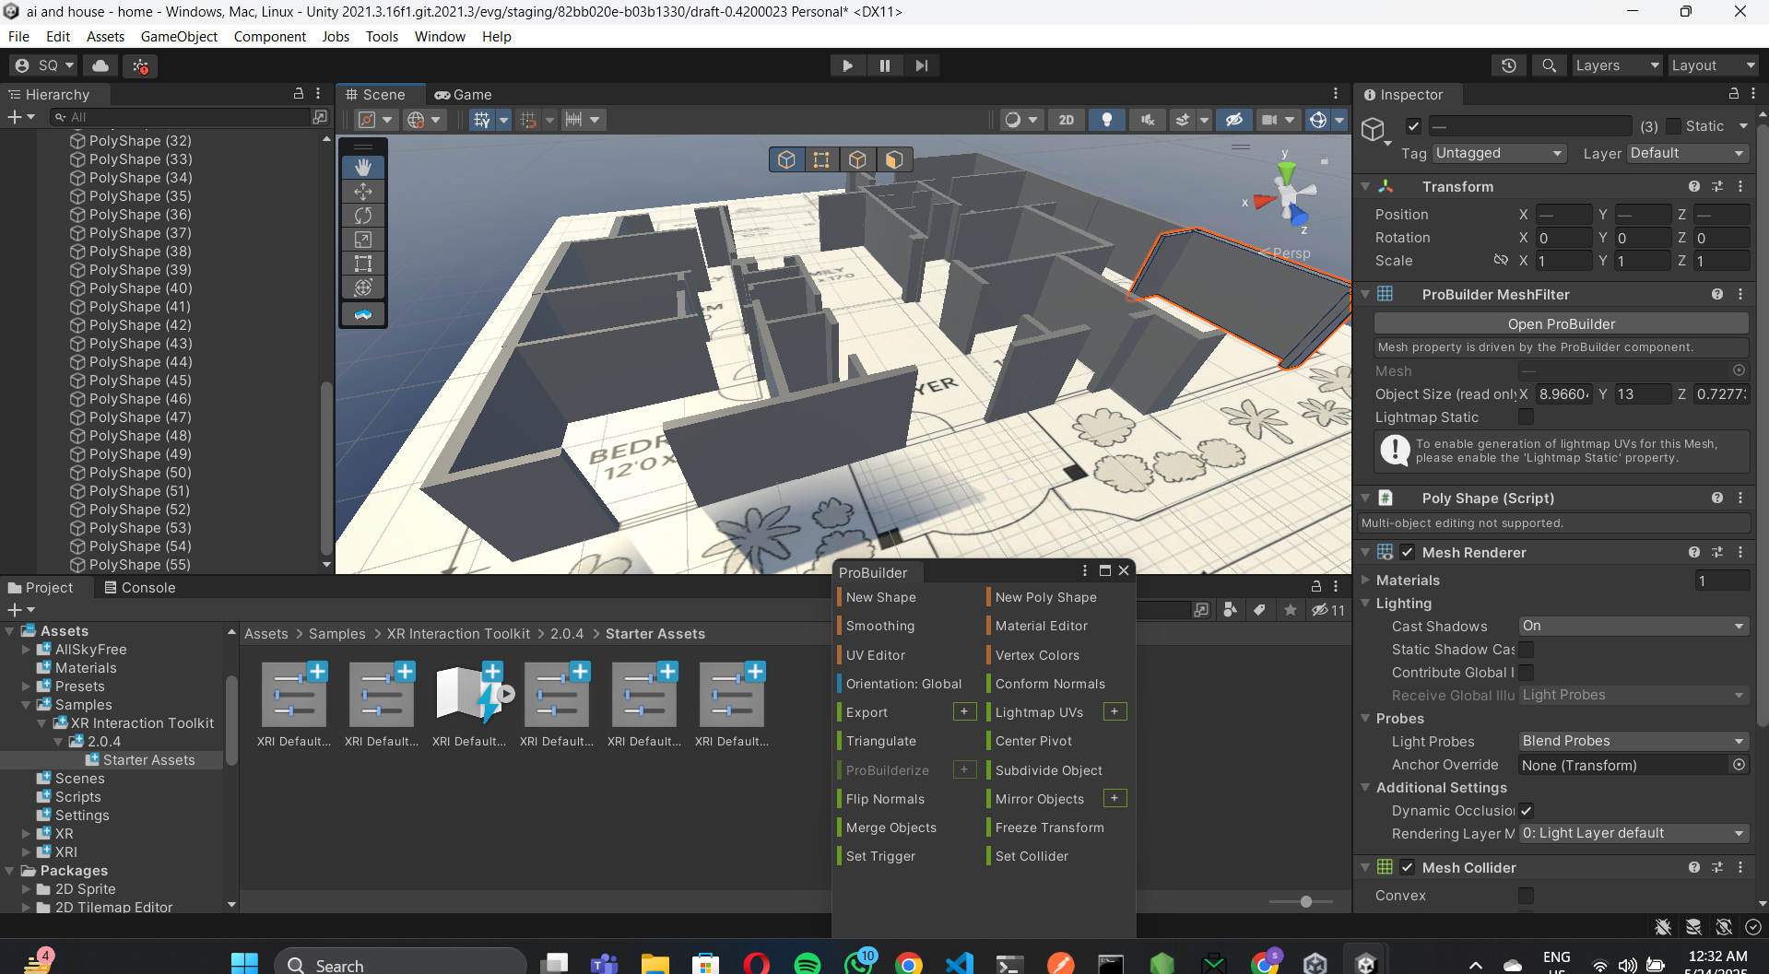This screenshot has height=974, width=1769.
Task: Enable the Convex checkbox
Action: pyautogui.click(x=1526, y=896)
